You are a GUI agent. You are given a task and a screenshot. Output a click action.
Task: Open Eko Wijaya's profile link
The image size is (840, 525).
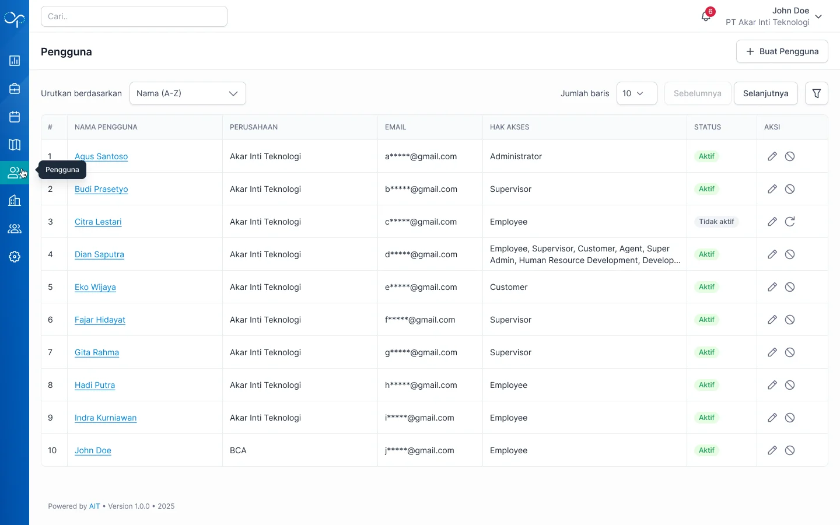(x=95, y=287)
